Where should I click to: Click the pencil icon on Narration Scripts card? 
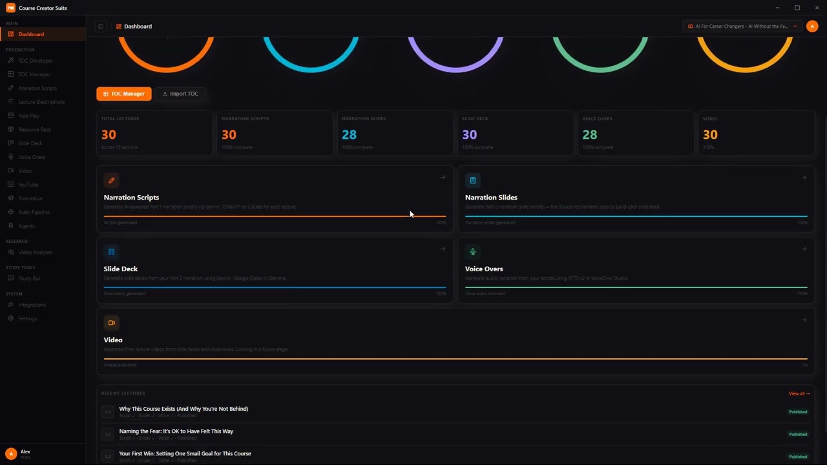coord(111,181)
